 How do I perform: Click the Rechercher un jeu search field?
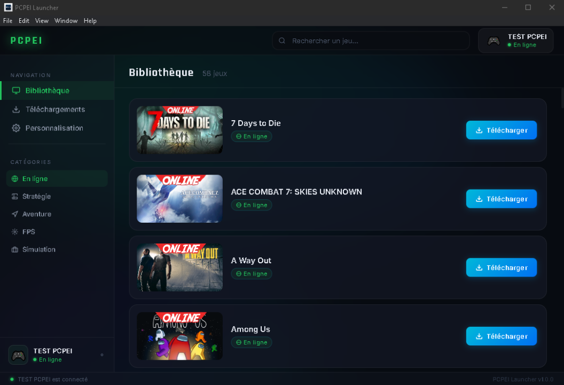point(371,41)
